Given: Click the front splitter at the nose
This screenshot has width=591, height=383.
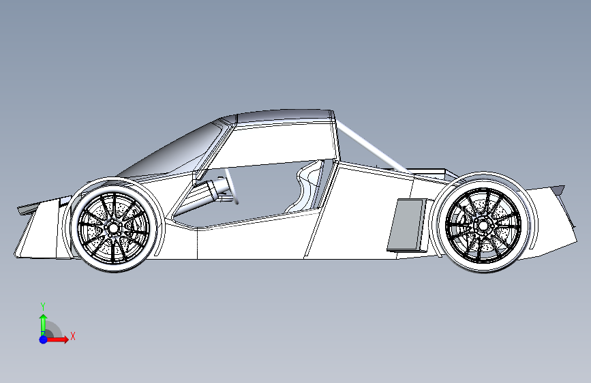Looking at the screenshot, I should [29, 208].
